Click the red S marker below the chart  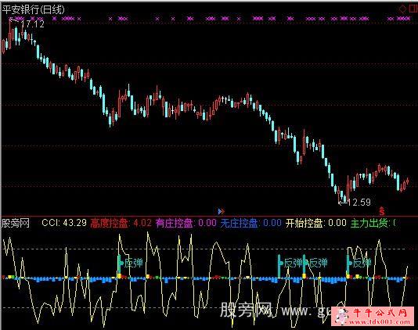tap(382, 211)
